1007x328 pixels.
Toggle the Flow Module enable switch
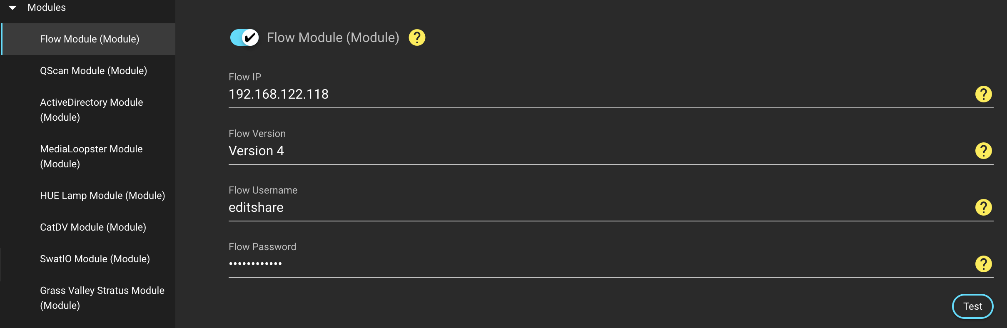[x=244, y=37]
